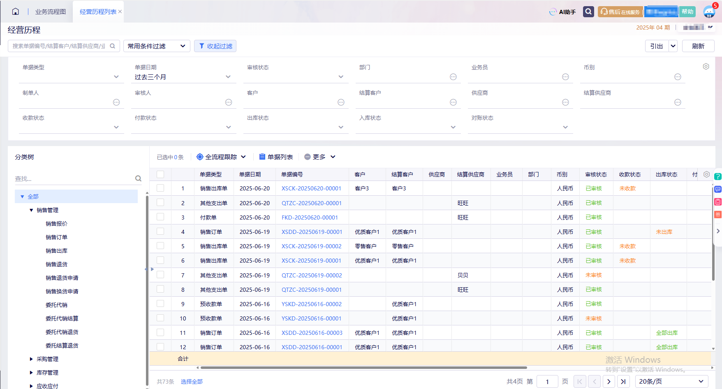This screenshot has height=389, width=722.
Task: Focus the 查找 tree search field
Action: point(74,178)
